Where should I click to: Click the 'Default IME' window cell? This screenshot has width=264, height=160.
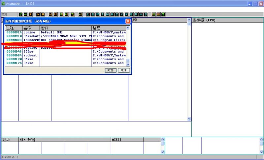click(x=51, y=32)
